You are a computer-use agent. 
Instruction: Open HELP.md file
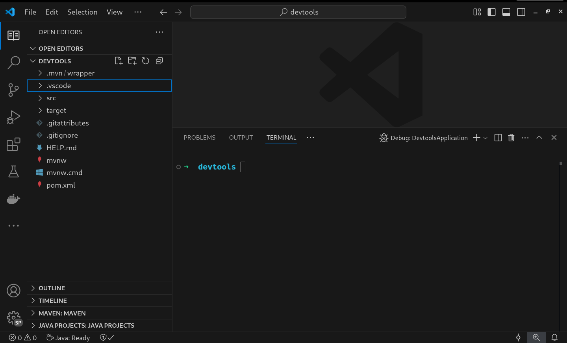99,148
